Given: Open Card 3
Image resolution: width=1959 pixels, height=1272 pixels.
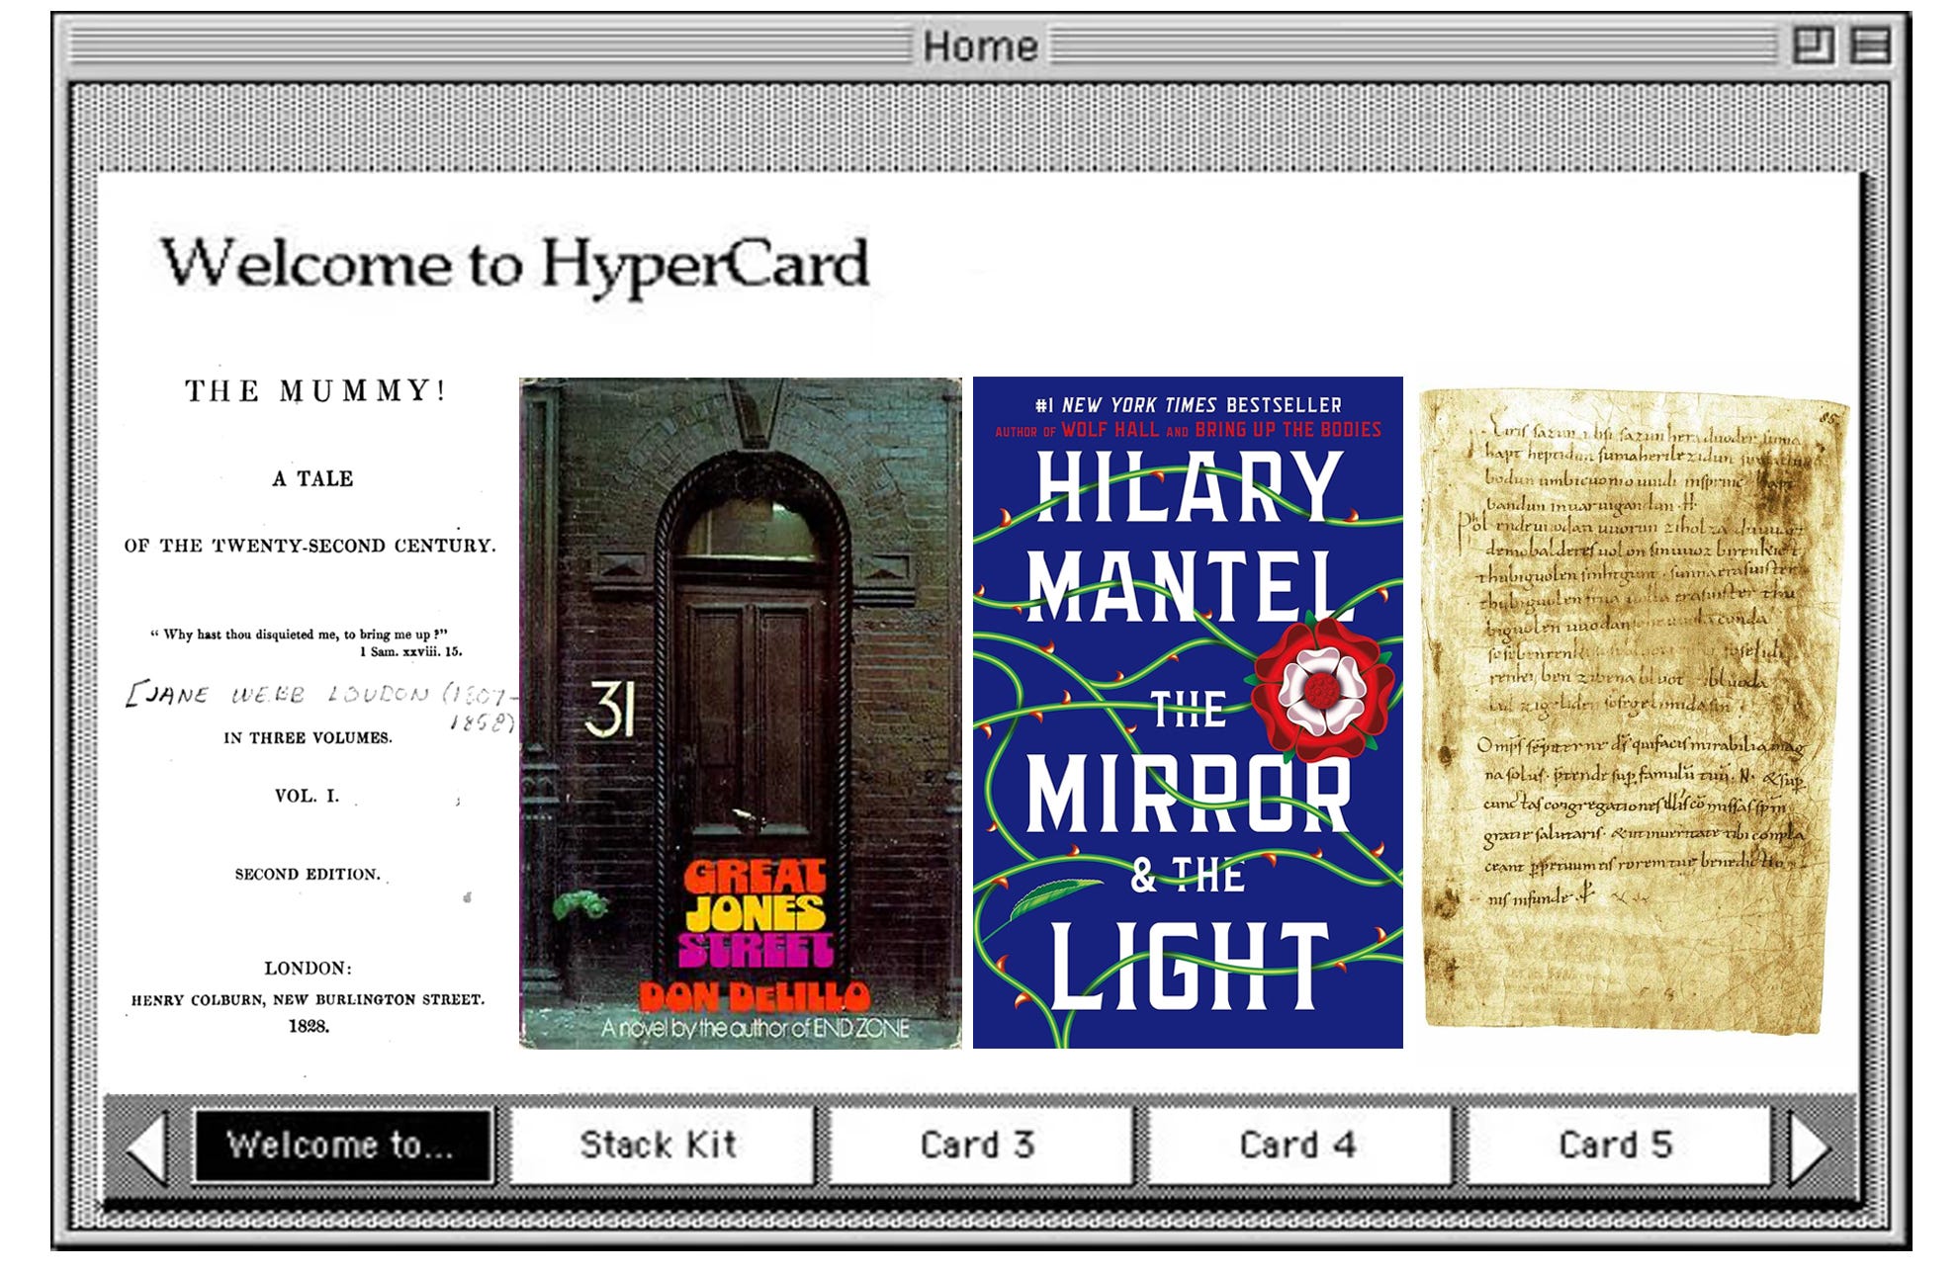Looking at the screenshot, I should (x=979, y=1145).
